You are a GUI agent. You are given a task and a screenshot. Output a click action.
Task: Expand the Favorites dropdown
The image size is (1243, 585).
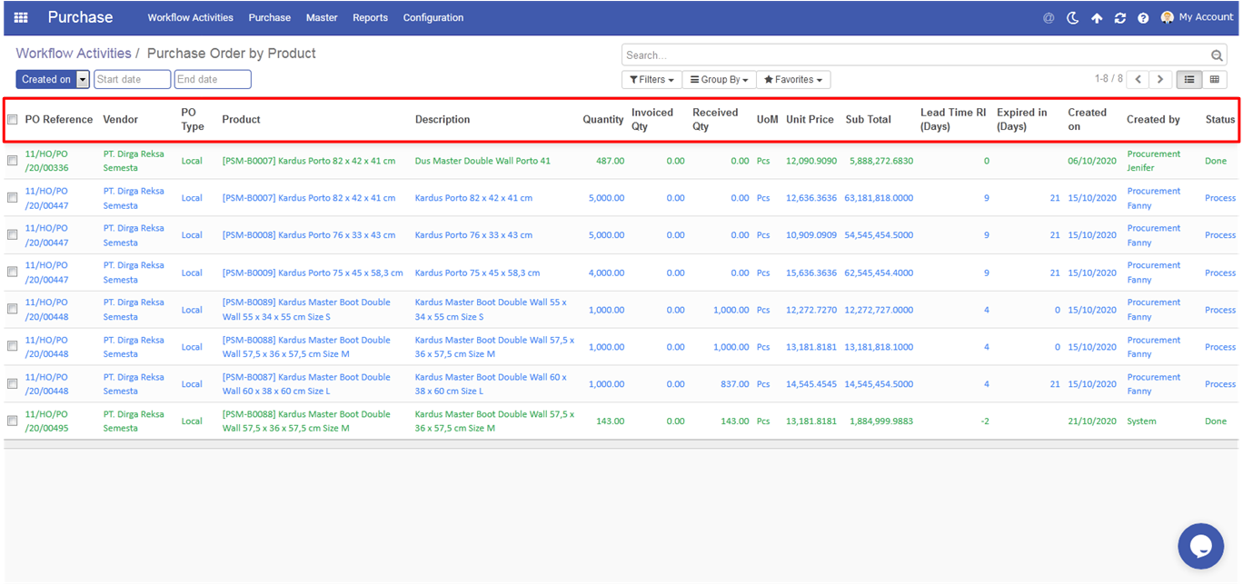[x=793, y=80]
